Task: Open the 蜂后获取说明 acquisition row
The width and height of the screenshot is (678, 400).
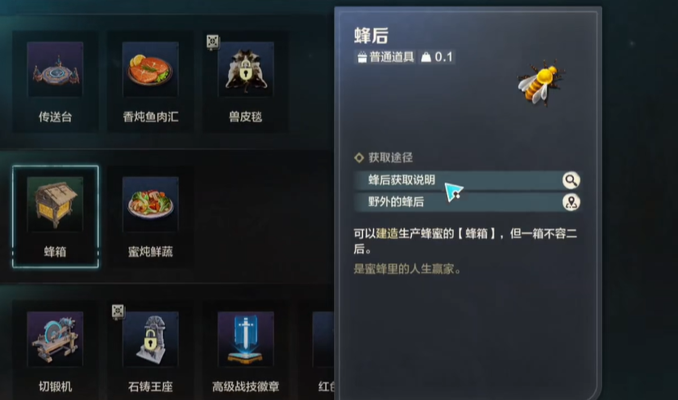Action: click(x=467, y=180)
